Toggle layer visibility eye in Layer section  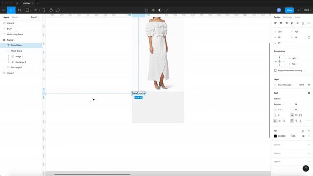pyautogui.click(x=309, y=85)
